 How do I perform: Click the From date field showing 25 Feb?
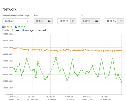[40, 21]
